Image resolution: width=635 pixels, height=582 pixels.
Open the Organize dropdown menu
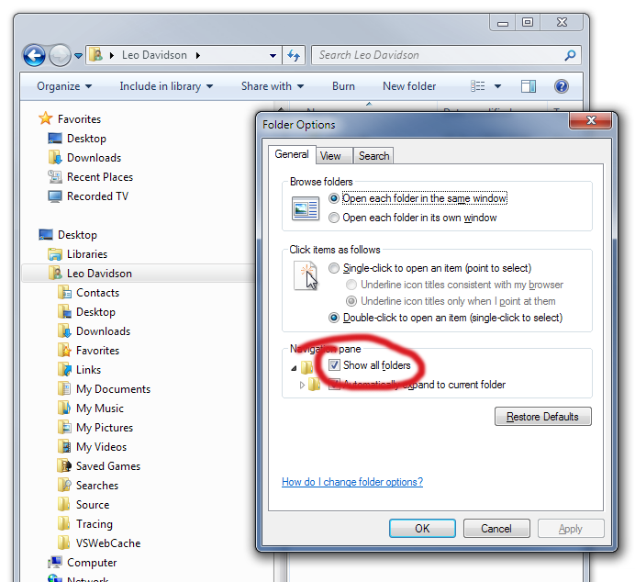pyautogui.click(x=64, y=86)
